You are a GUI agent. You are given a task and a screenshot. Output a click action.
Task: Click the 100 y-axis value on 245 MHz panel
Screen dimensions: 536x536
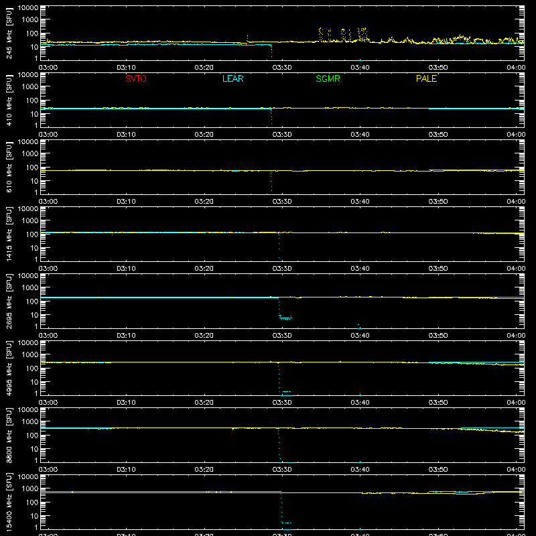tap(32, 33)
